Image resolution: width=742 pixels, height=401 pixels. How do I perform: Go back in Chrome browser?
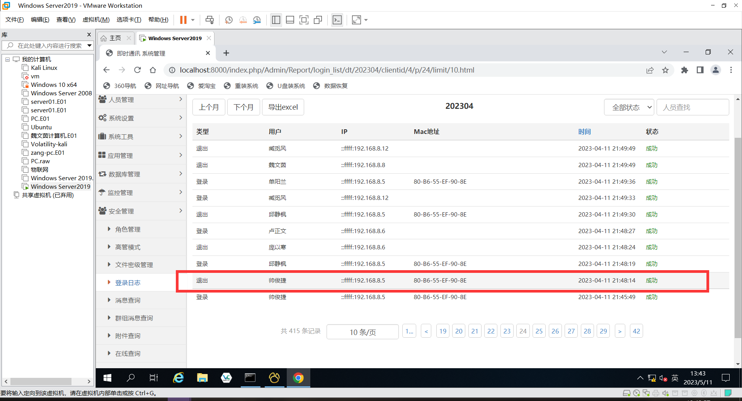click(x=107, y=70)
